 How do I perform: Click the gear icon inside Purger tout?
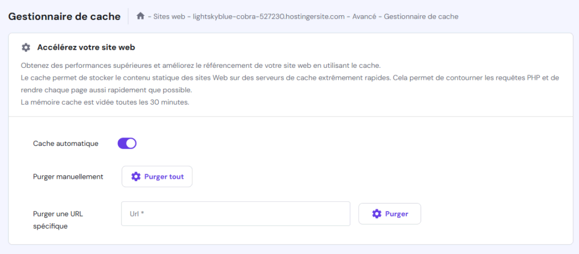click(x=136, y=176)
